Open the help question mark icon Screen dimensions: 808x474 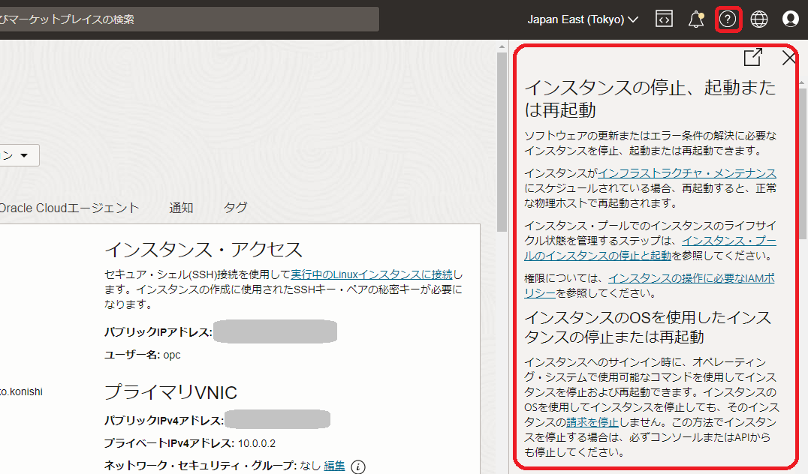(x=728, y=19)
